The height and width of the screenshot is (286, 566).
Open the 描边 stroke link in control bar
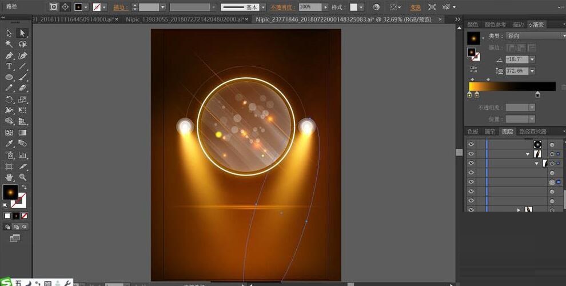pyautogui.click(x=120, y=7)
